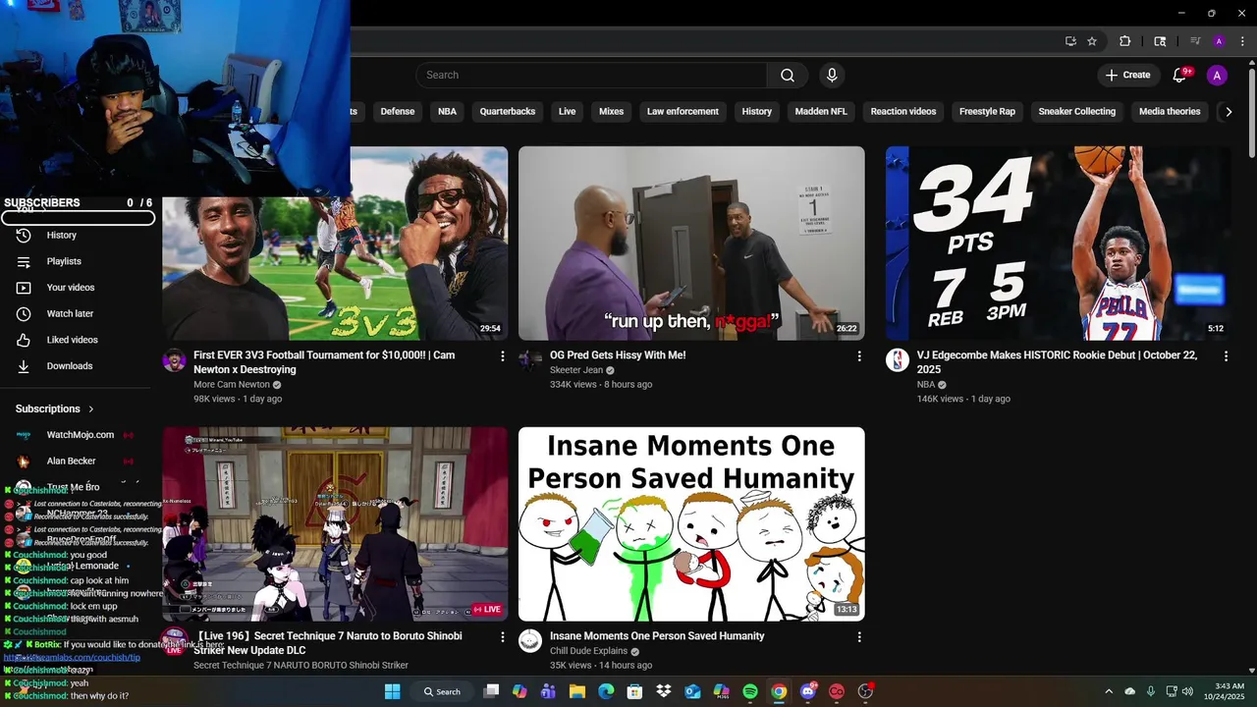Image resolution: width=1257 pixels, height=707 pixels.
Task: Open NBA channel avatar
Action: (x=898, y=359)
